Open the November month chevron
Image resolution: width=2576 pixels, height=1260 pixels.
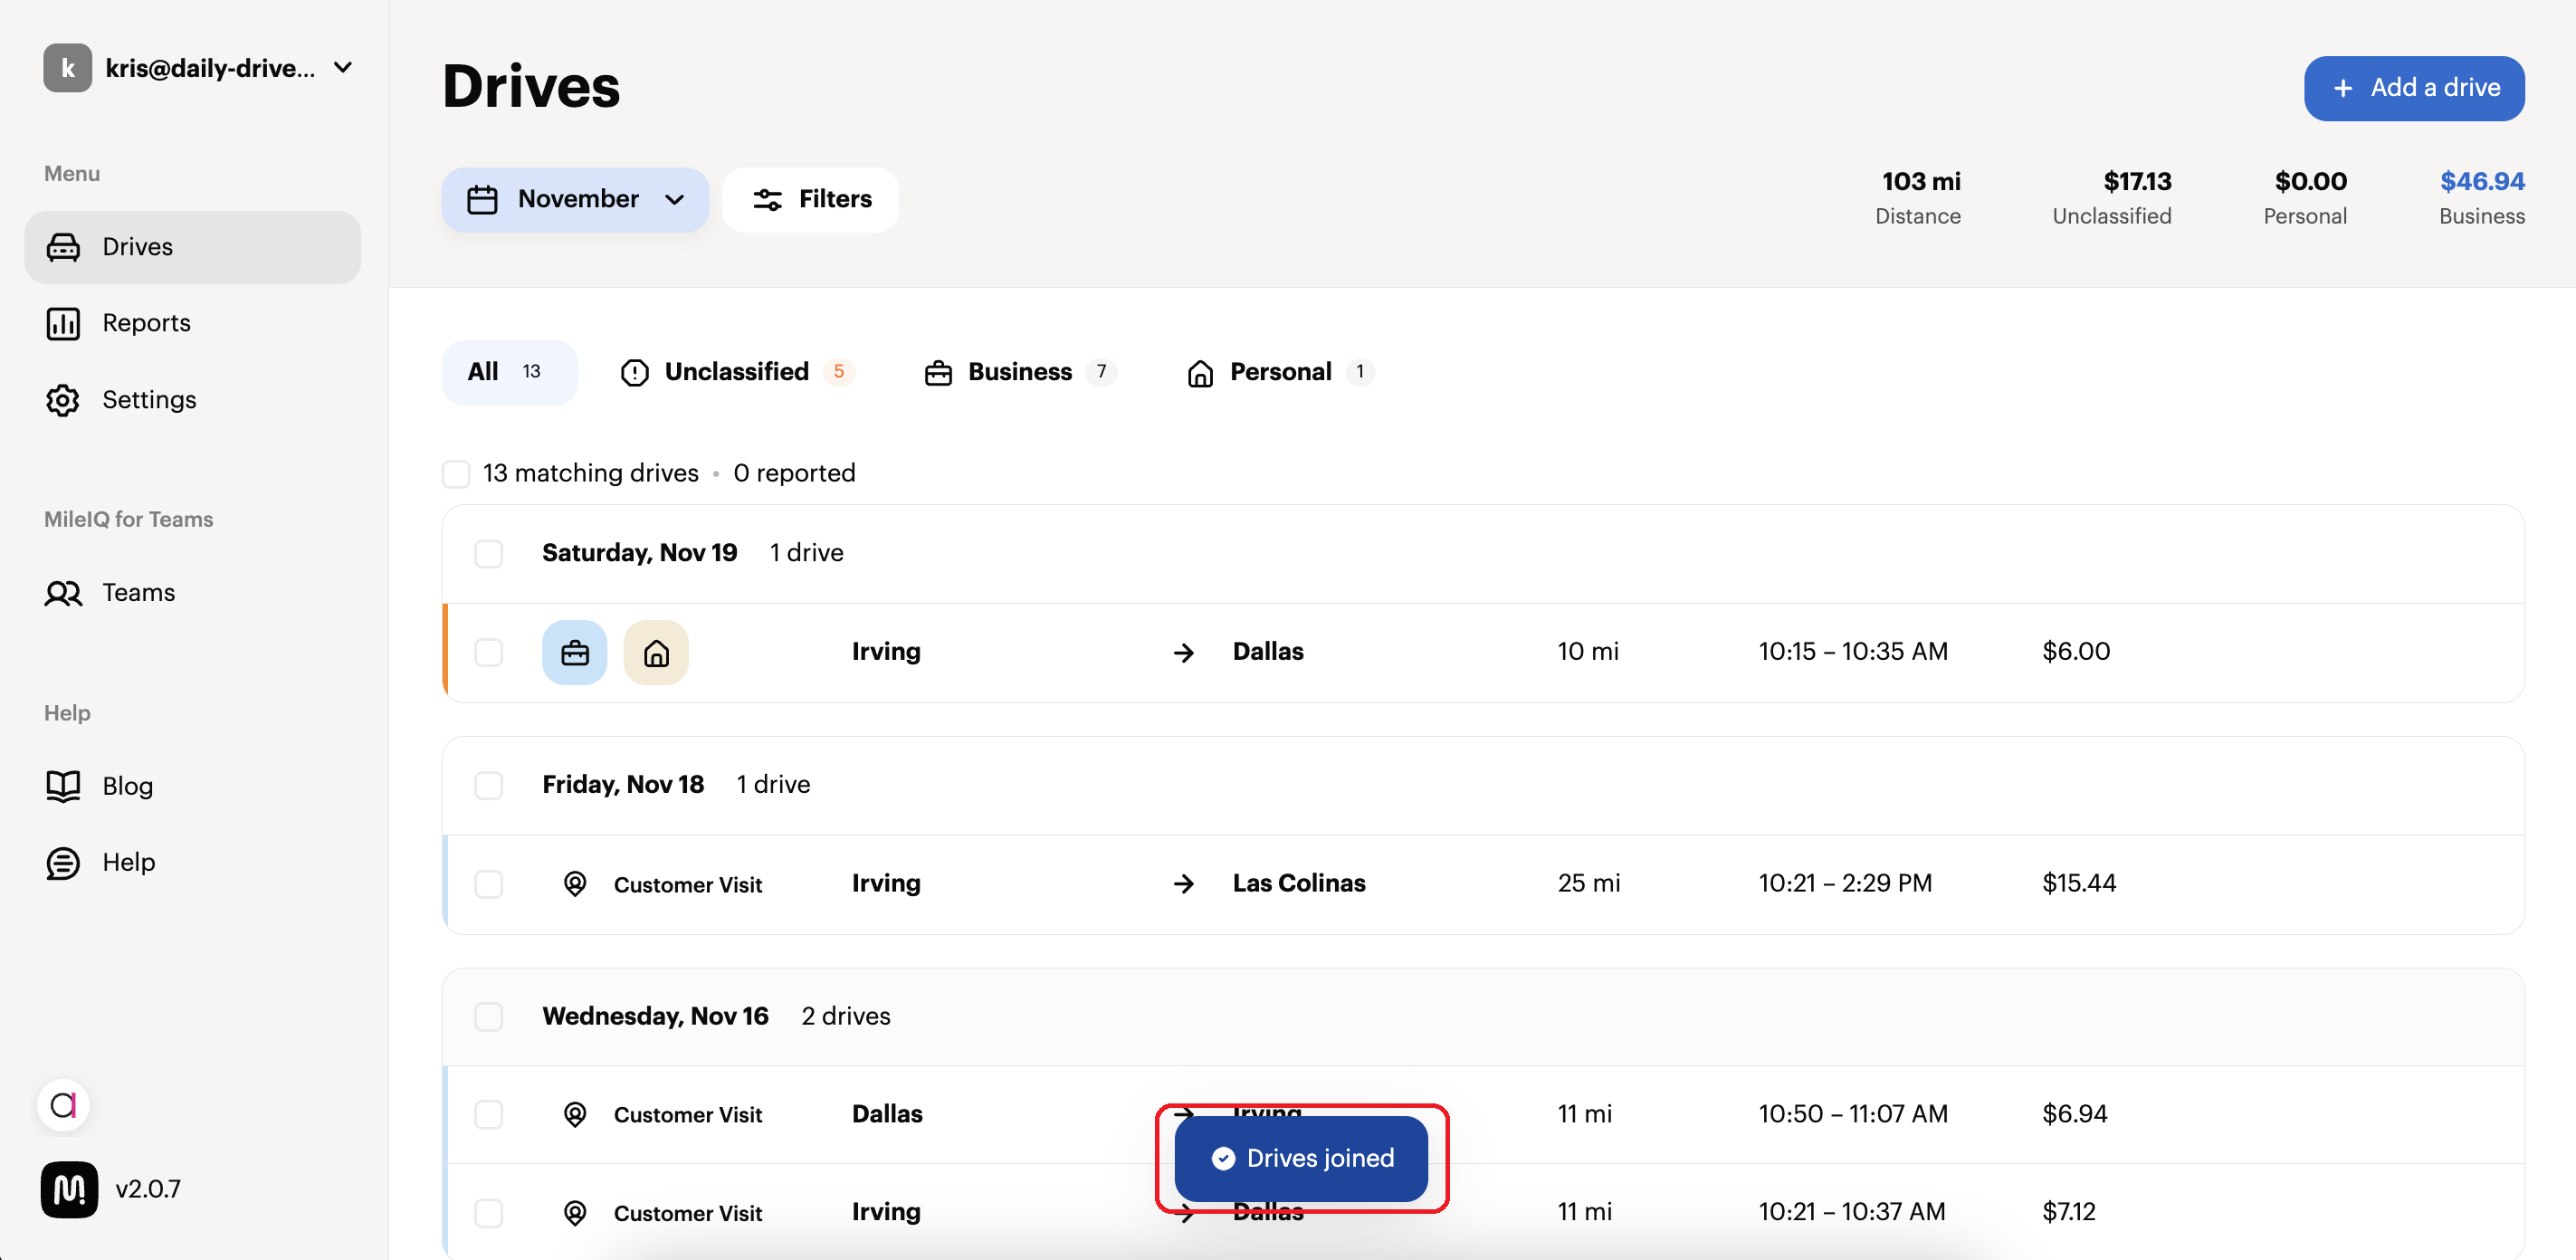tap(674, 200)
